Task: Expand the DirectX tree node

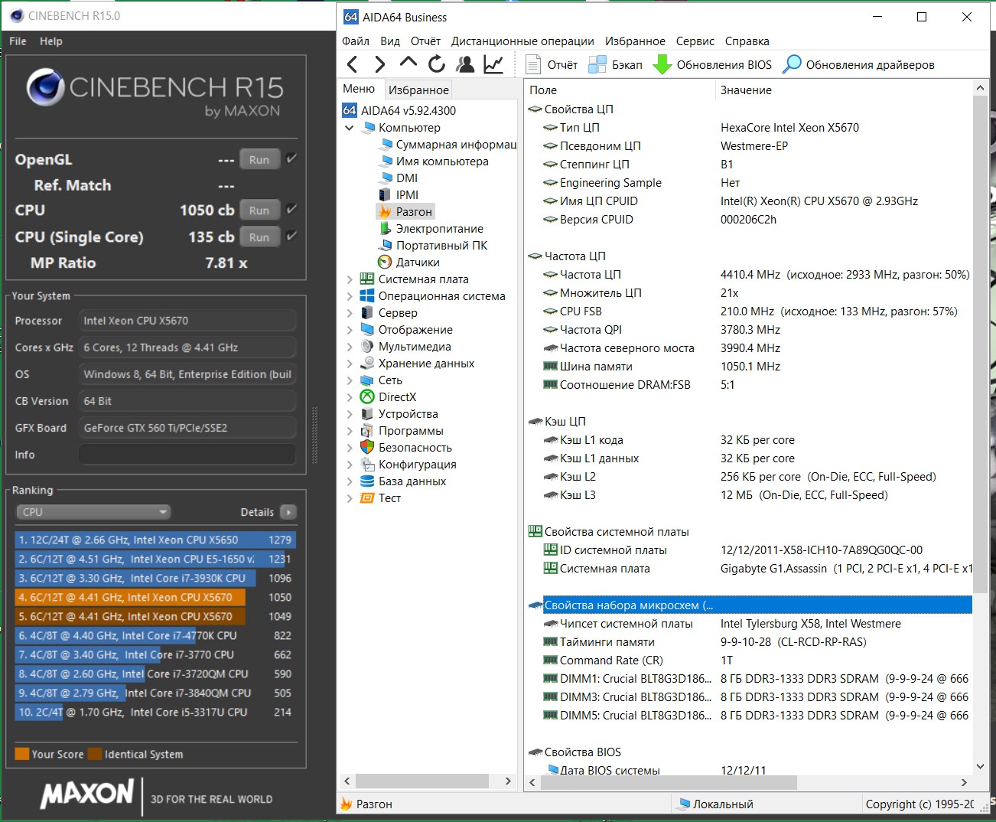Action: pyautogui.click(x=350, y=397)
